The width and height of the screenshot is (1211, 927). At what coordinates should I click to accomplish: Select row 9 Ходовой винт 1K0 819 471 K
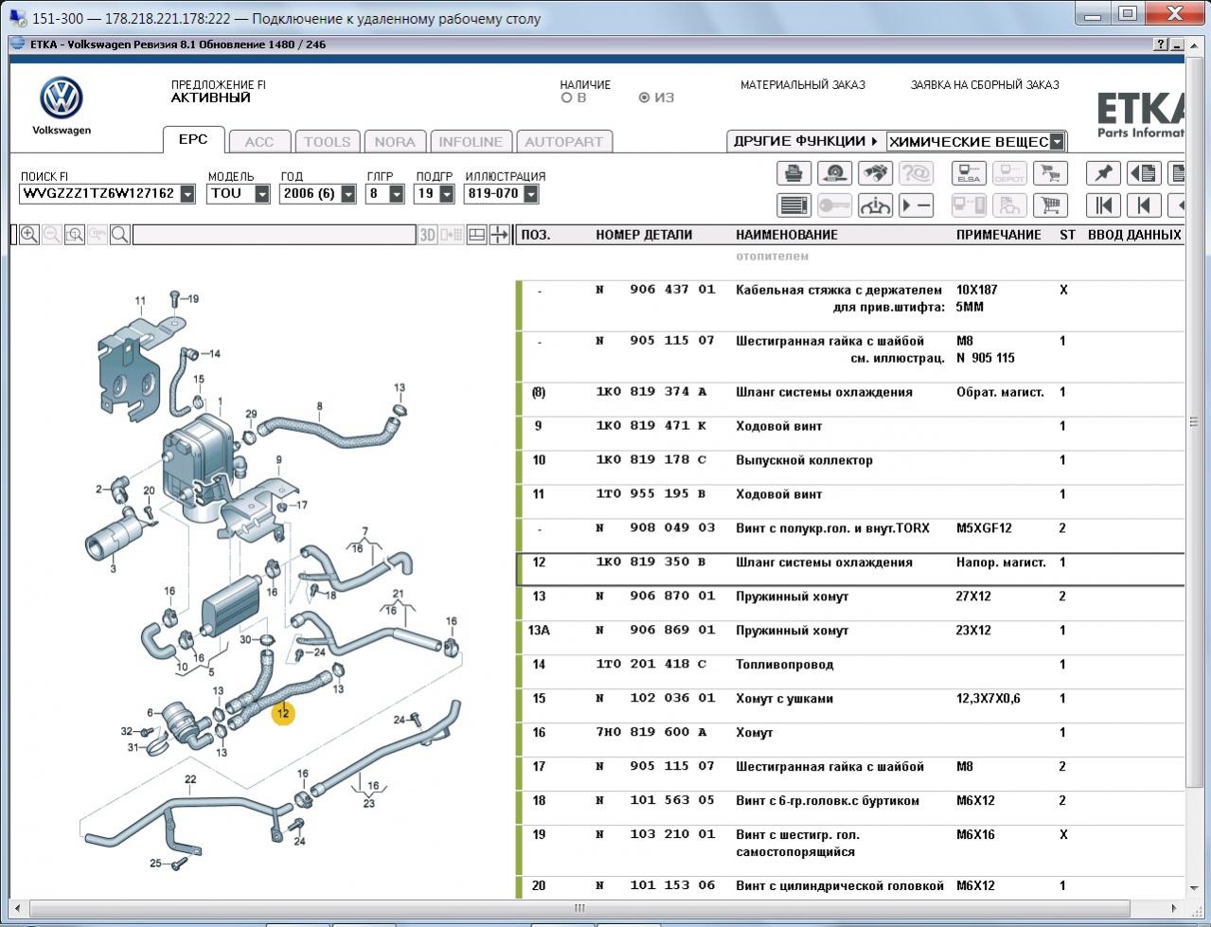[850, 434]
